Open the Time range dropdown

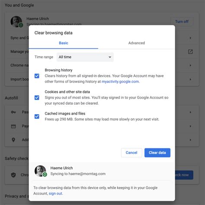tap(85, 57)
